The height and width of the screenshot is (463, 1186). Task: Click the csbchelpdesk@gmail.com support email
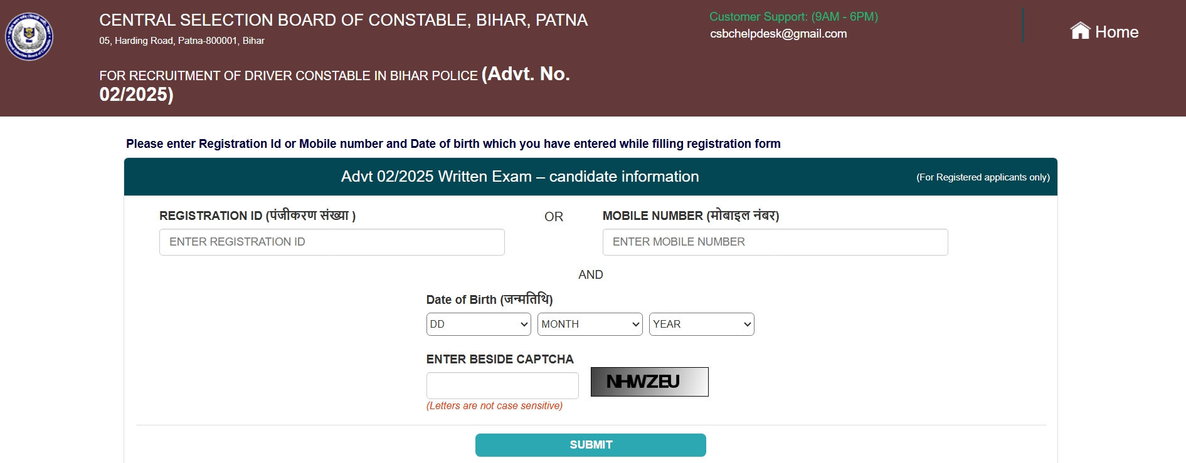click(x=778, y=34)
